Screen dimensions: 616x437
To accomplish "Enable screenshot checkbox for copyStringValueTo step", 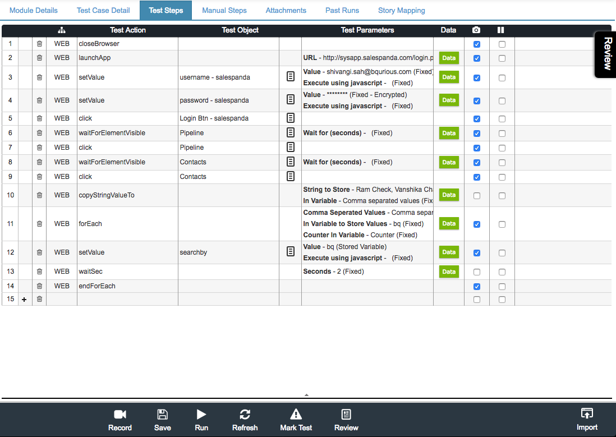I will [476, 196].
